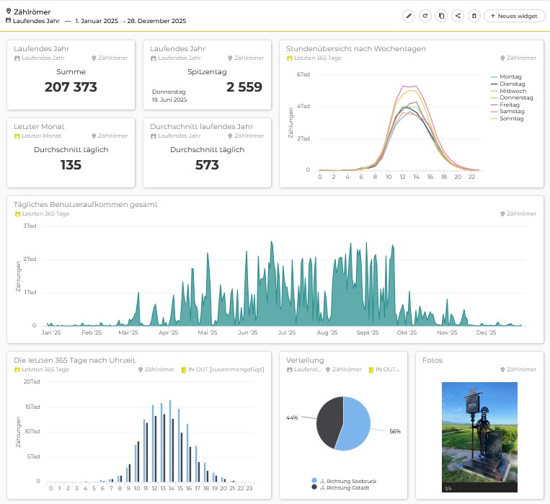Click calendar icon next to Laufendes Jahr header
The height and width of the screenshot is (504, 550).
(9, 21)
